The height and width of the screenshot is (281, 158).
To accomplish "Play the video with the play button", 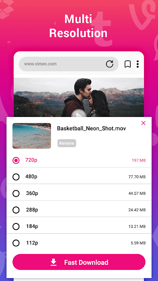I will pyautogui.click(x=79, y=113).
